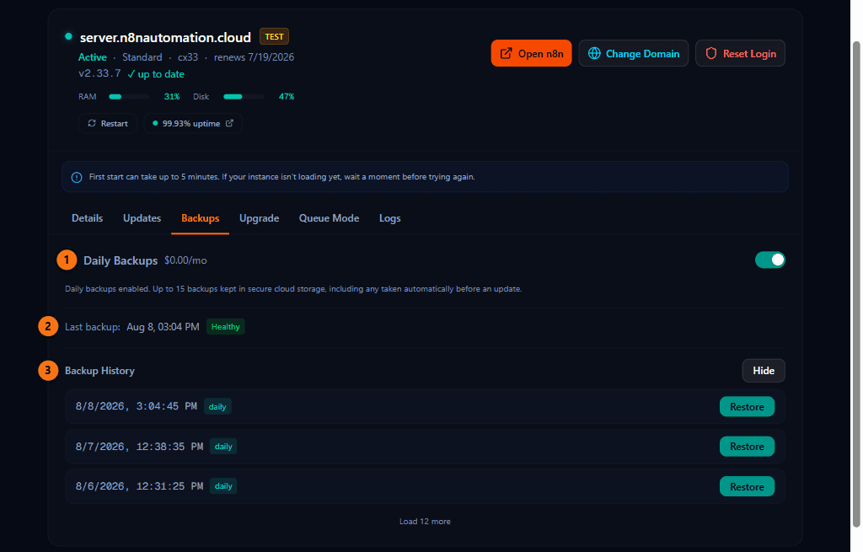Click the external-link icon in Open n8n
The height and width of the screenshot is (552, 863).
(x=506, y=53)
